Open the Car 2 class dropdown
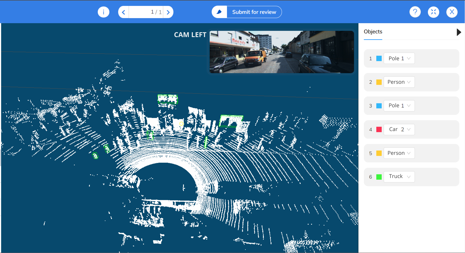The image size is (465, 253). (x=399, y=129)
